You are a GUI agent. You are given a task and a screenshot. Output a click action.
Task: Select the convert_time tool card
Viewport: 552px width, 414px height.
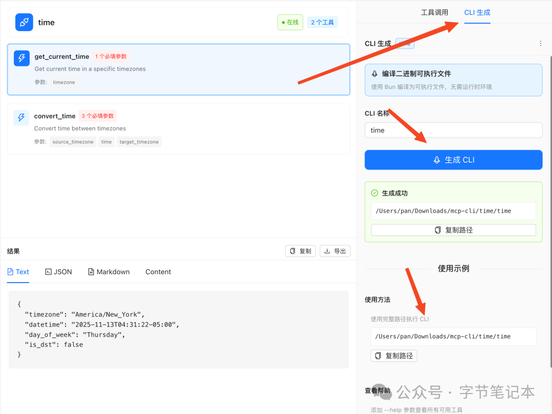pos(178,129)
